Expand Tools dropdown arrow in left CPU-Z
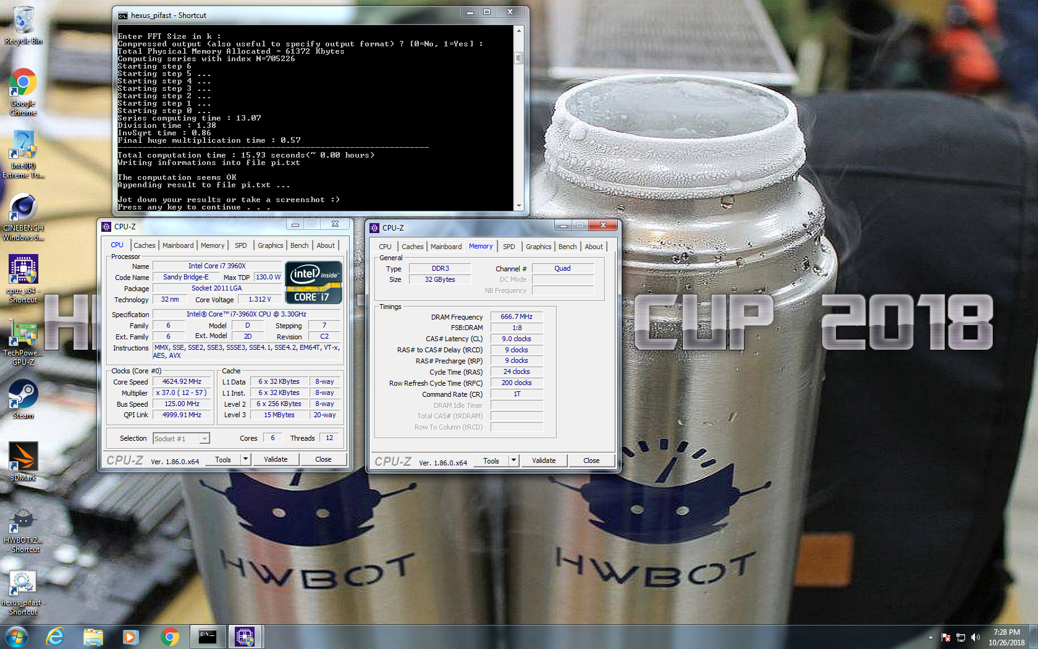This screenshot has width=1038, height=649. point(245,459)
